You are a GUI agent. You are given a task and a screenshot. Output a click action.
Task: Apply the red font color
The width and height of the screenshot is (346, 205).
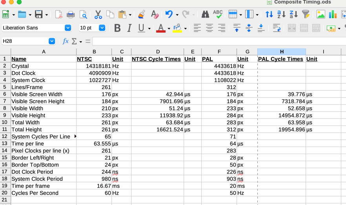tap(160, 28)
